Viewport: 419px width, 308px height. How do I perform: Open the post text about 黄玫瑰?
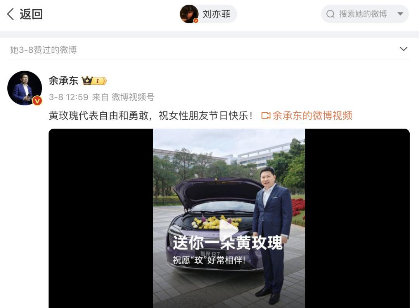pyautogui.click(x=151, y=115)
